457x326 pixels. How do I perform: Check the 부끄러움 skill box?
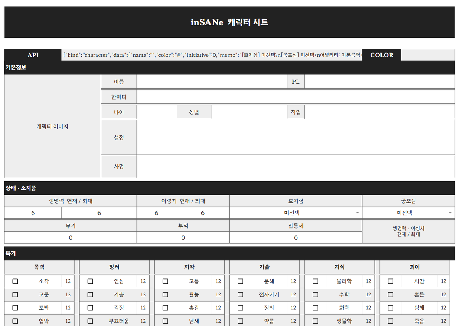point(90,321)
